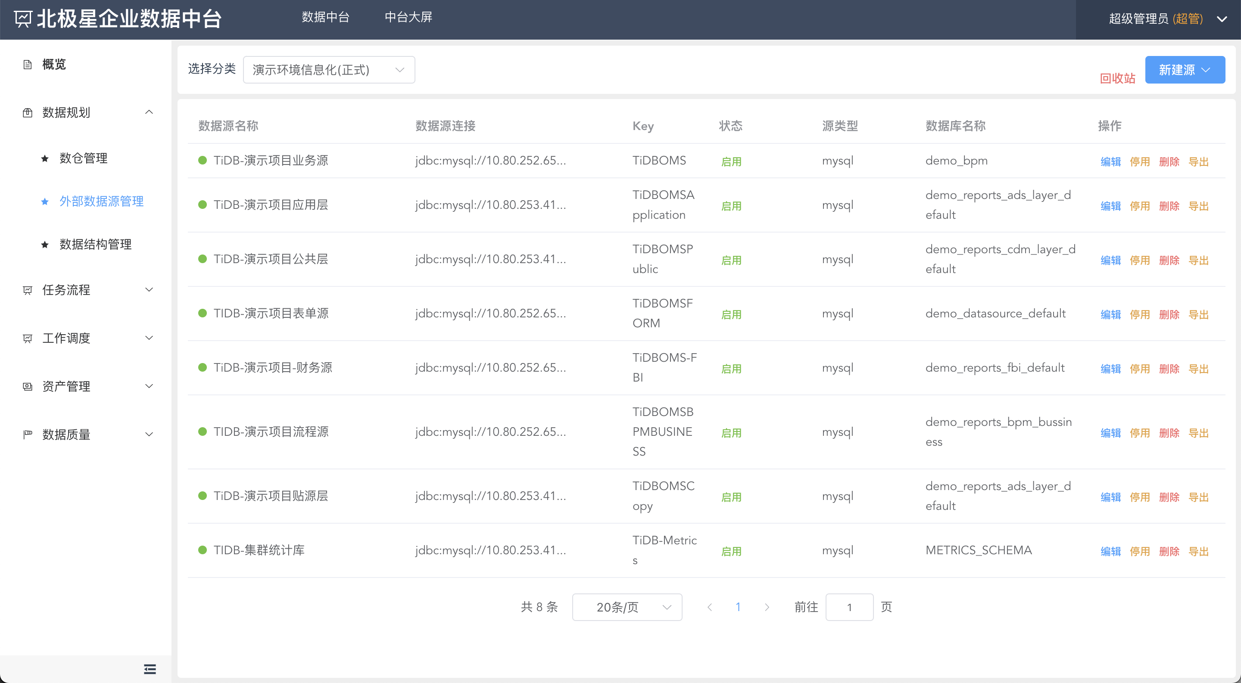
Task: Click the 概览 document icon in sidebar
Action: tap(28, 65)
